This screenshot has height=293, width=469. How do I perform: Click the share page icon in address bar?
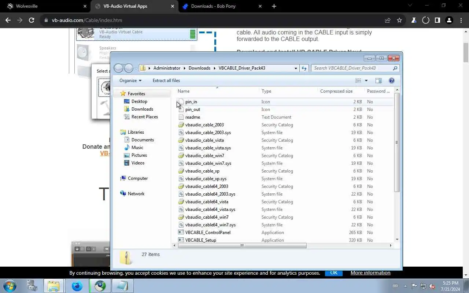[388, 21]
